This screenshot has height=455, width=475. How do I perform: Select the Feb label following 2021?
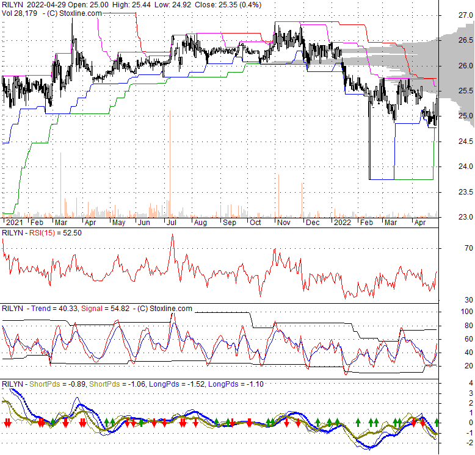[x=37, y=223]
